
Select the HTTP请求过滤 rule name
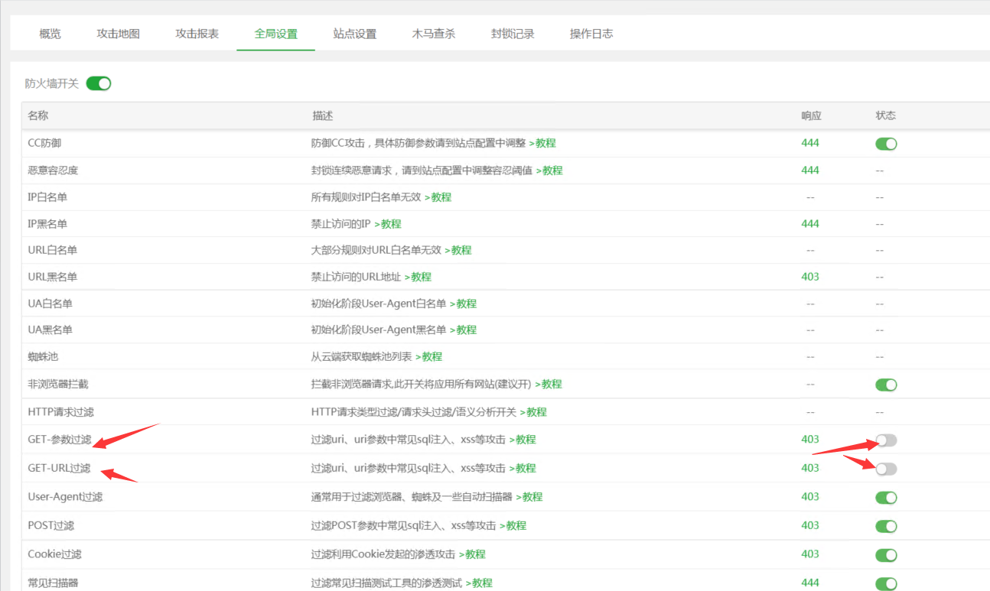(60, 412)
